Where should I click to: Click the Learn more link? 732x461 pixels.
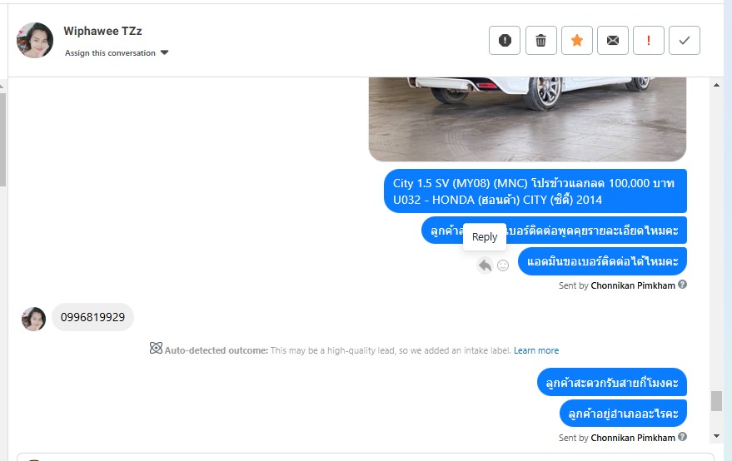click(536, 350)
